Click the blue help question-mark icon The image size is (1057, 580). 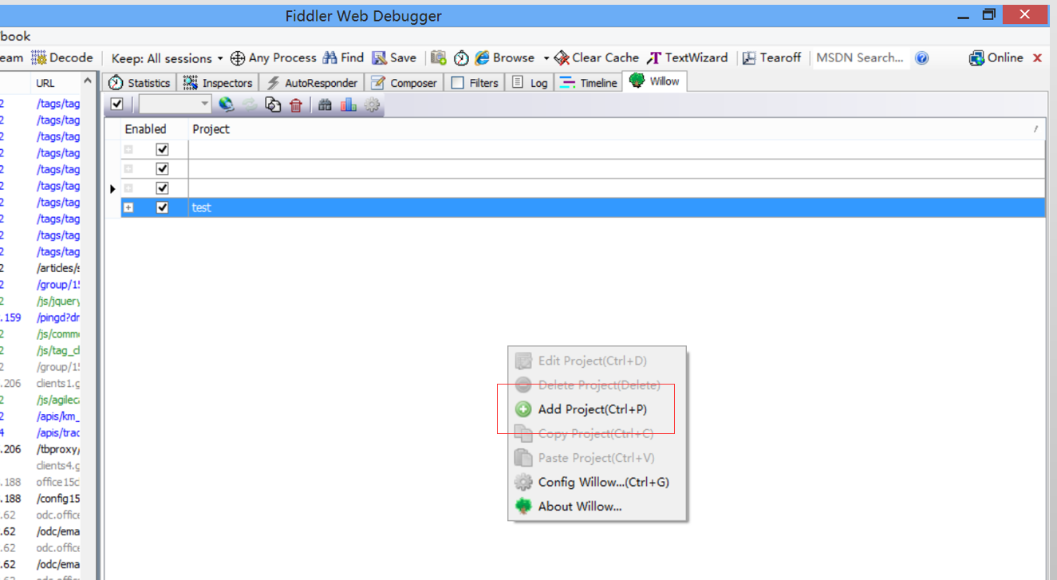coord(922,57)
